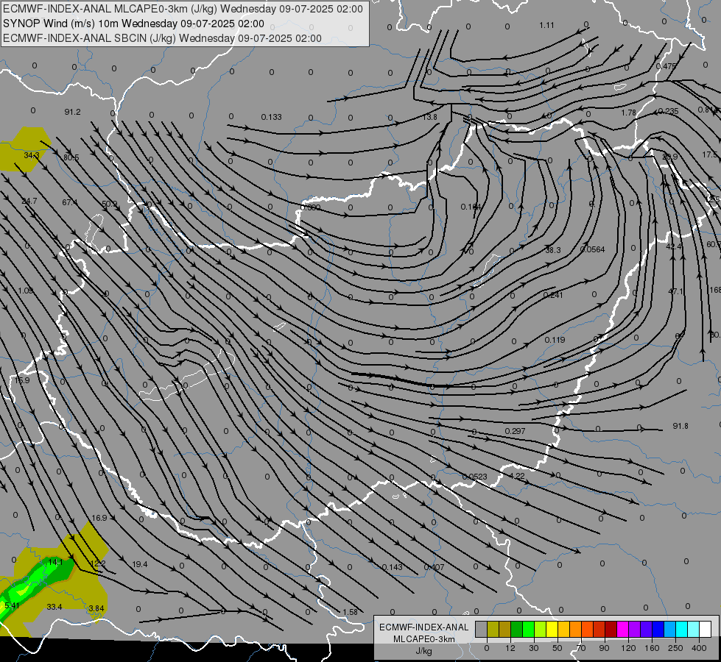Click the map value 91.2
The image size is (721, 662).
click(x=73, y=112)
